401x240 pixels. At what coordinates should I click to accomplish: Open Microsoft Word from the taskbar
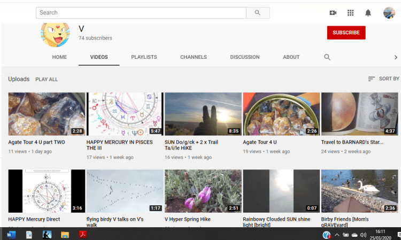(11, 234)
